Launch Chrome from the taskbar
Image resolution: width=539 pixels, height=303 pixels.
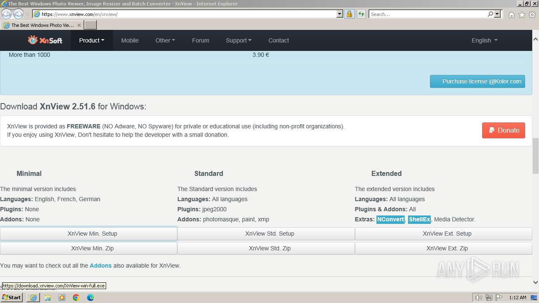coord(76,298)
